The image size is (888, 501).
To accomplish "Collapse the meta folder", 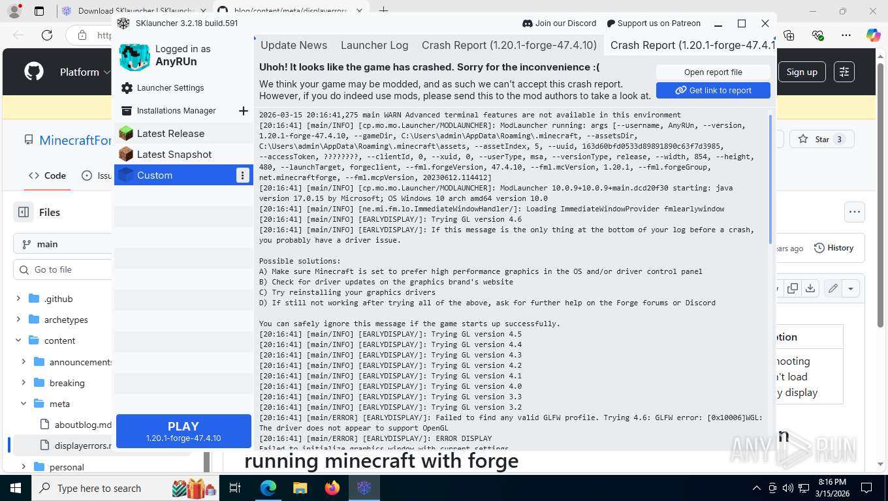I will tap(24, 404).
